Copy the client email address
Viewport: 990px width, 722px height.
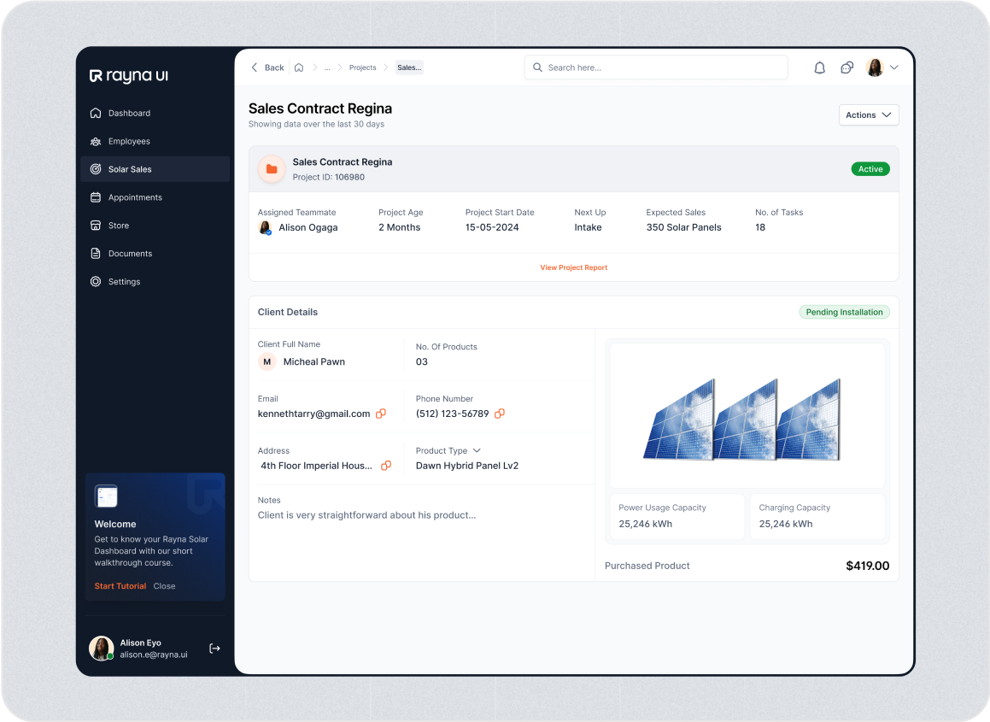click(x=381, y=414)
